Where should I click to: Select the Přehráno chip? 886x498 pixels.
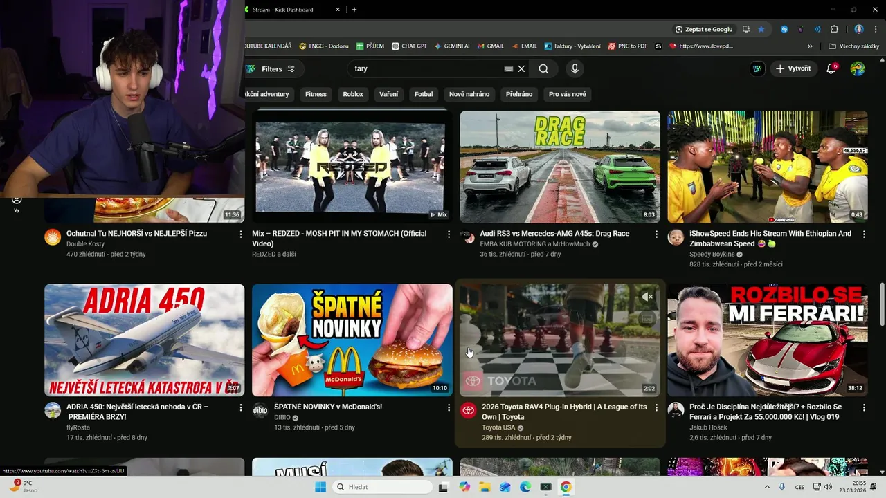(519, 94)
